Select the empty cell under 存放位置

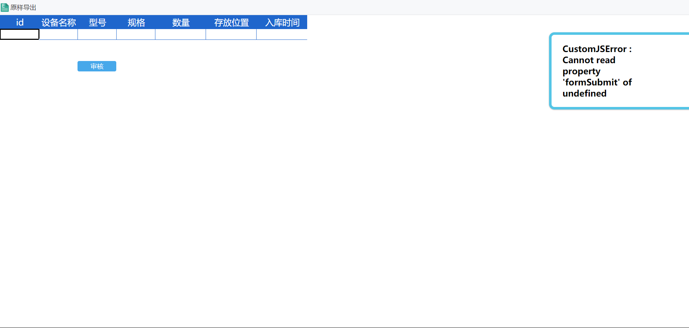[231, 34]
